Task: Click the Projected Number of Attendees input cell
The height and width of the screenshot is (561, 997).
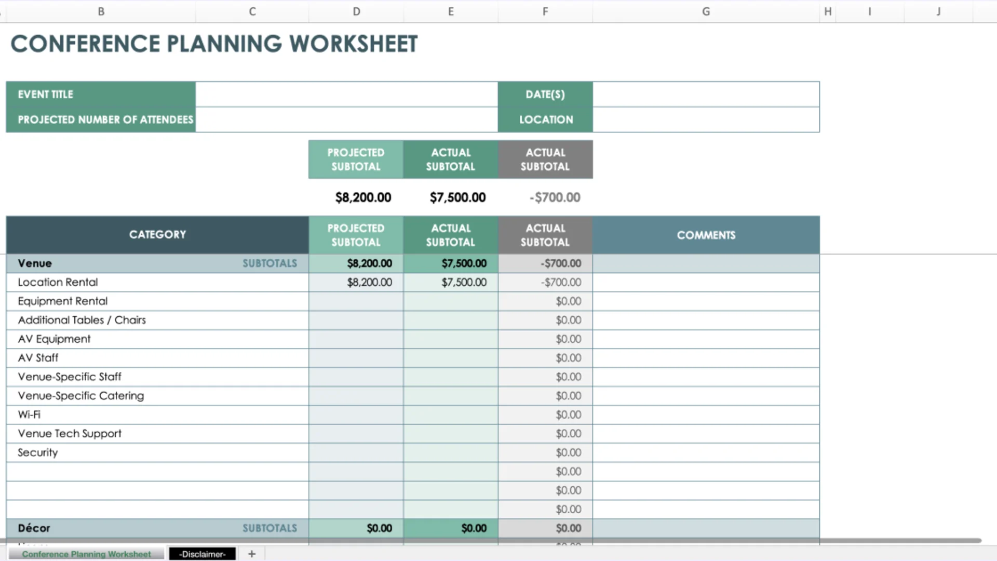Action: coord(347,119)
